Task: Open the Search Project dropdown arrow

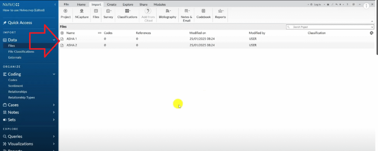Action: pyautogui.click(x=372, y=27)
